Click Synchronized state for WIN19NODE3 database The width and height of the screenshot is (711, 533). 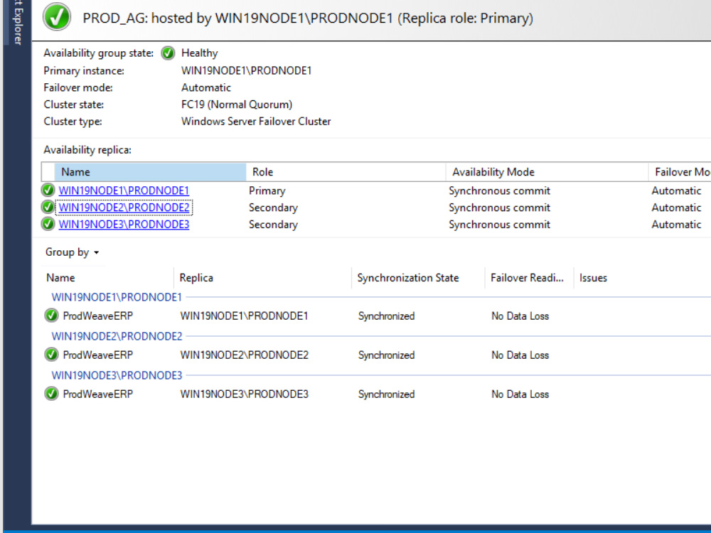click(386, 394)
